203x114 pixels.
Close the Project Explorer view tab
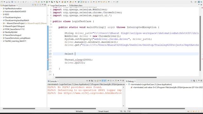17,5
